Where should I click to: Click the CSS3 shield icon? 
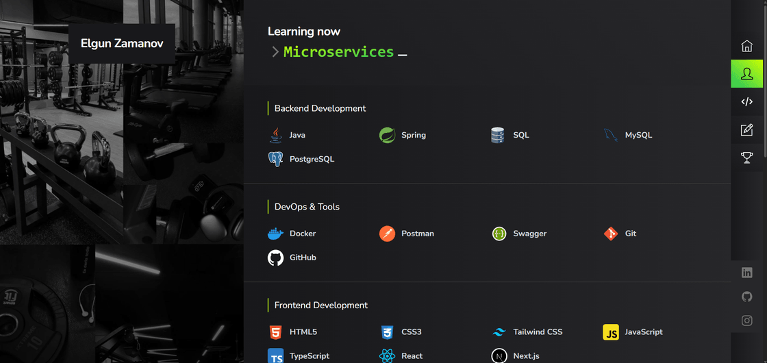click(387, 332)
